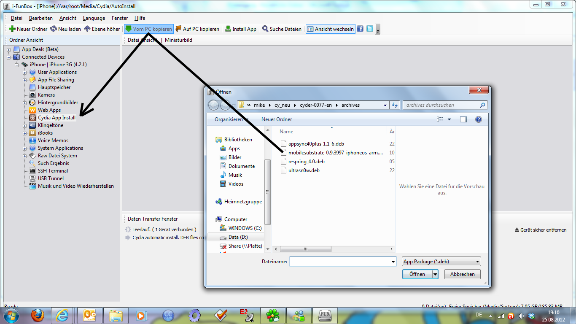Select WINDOWS (C:) in navigation pane
Image resolution: width=576 pixels, height=324 pixels.
click(245, 228)
